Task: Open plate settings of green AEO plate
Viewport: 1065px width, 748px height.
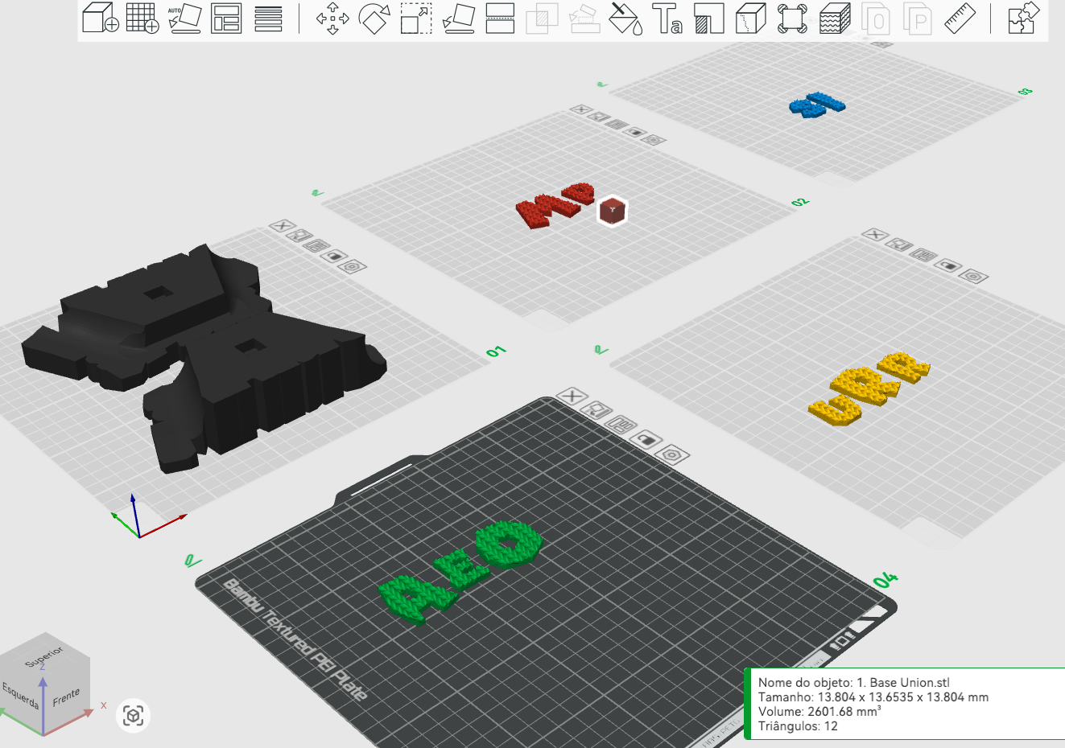Action: tap(671, 455)
